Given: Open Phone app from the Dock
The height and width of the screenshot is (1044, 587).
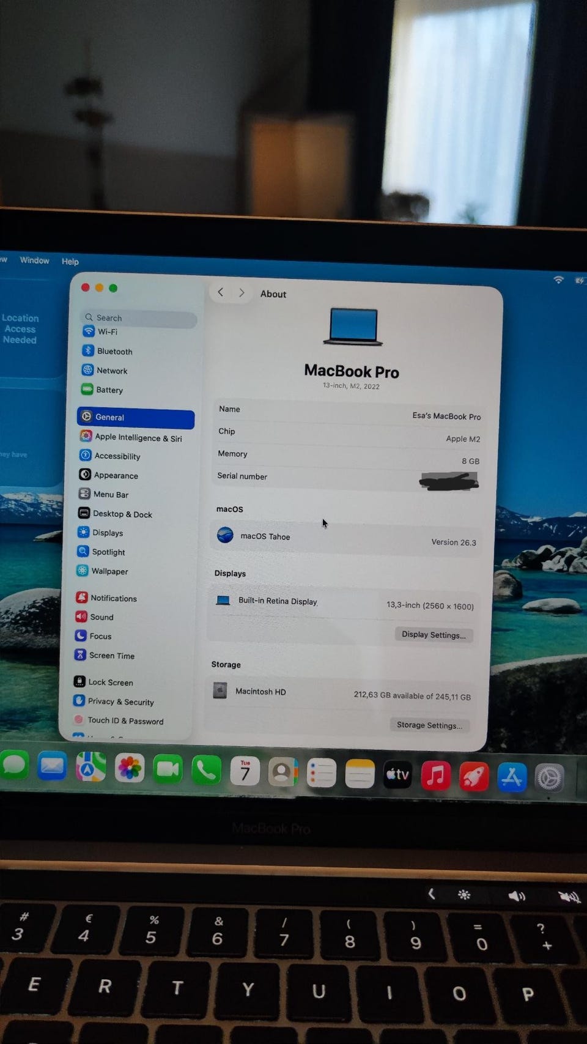Looking at the screenshot, I should (206, 771).
